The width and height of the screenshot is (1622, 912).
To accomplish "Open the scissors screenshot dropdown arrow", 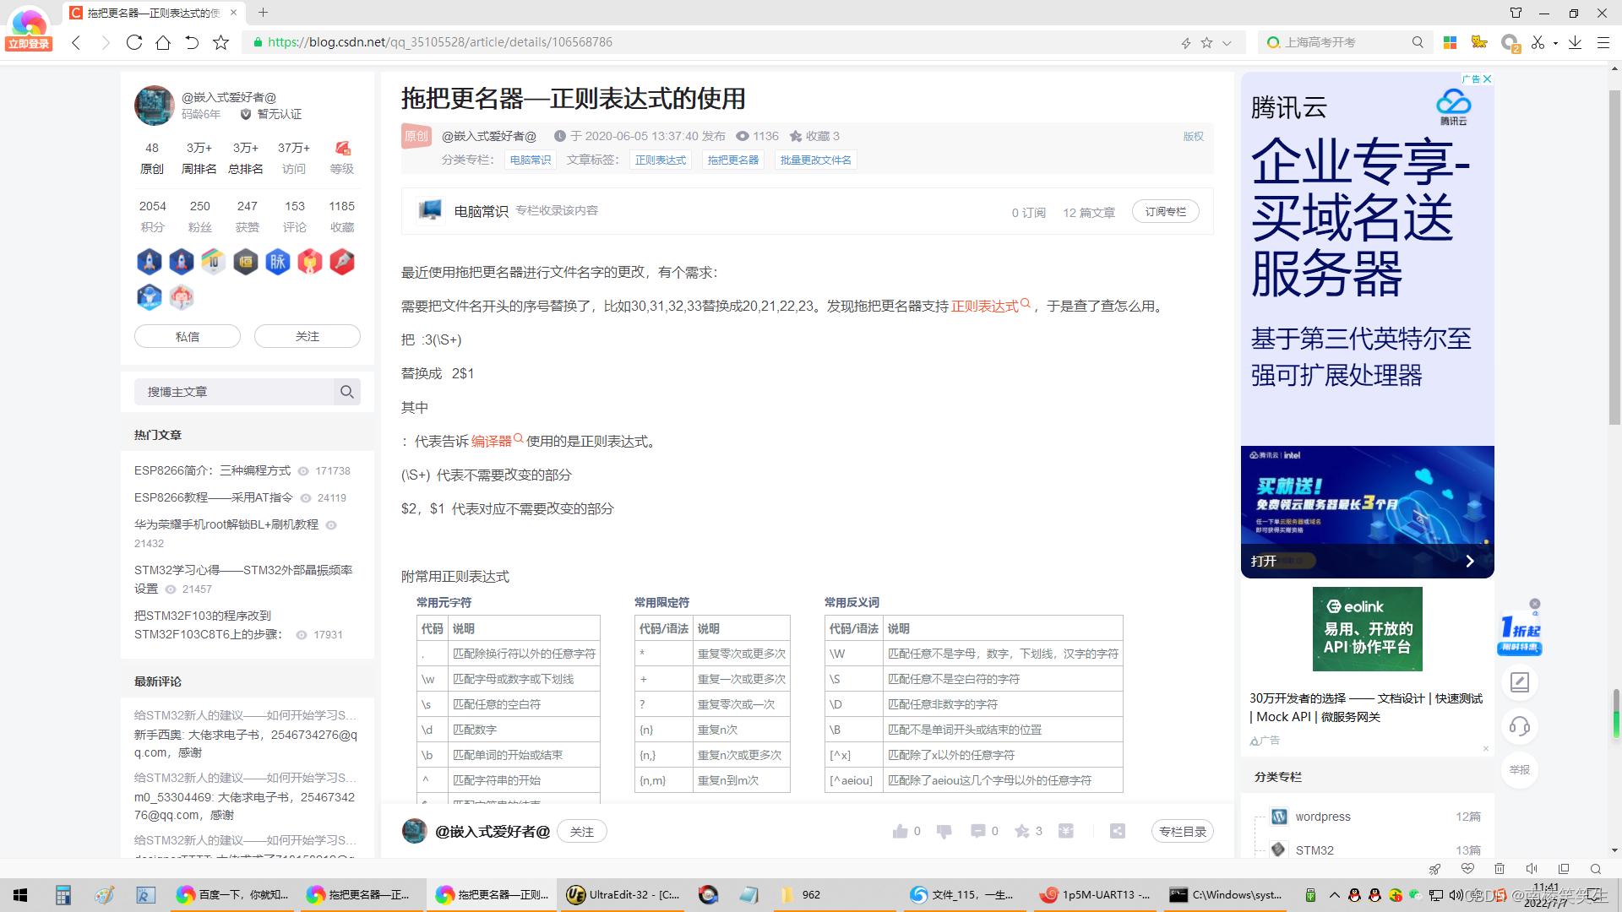I will 1555,43.
